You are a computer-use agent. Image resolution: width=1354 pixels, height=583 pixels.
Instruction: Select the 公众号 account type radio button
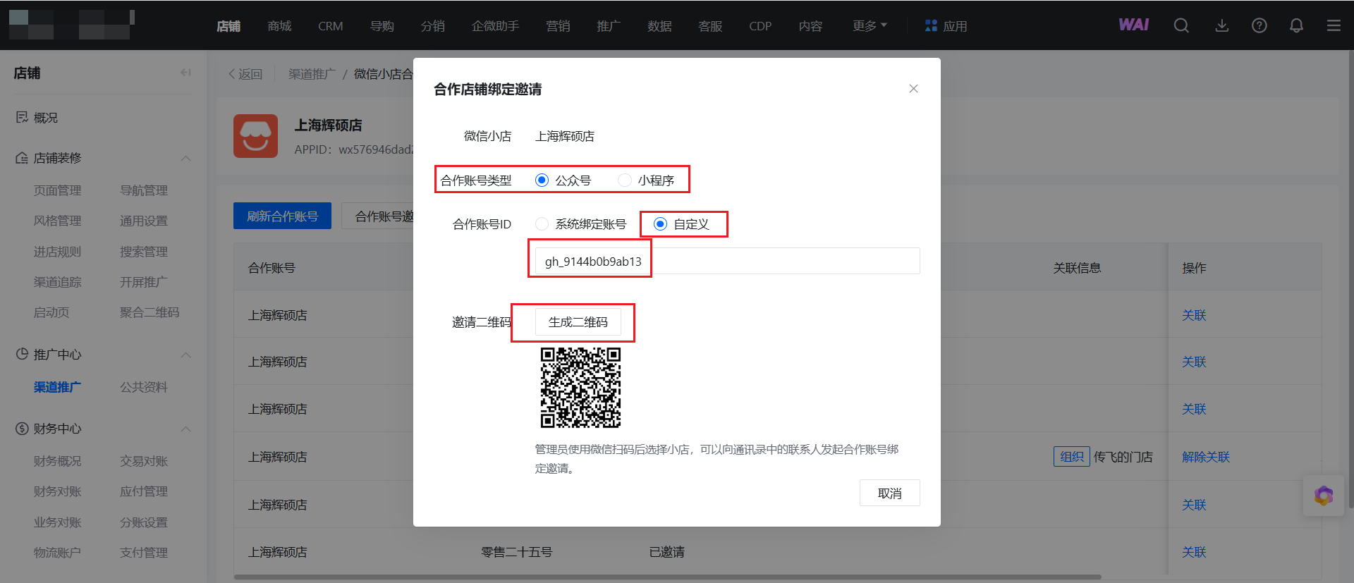point(542,180)
